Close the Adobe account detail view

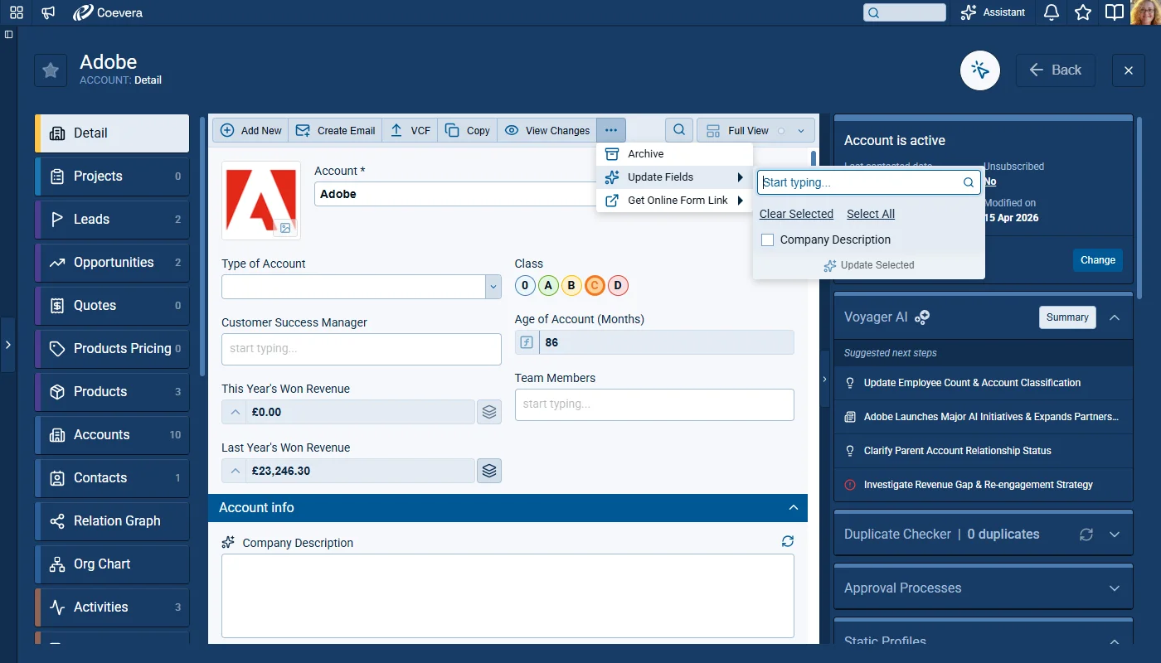tap(1129, 70)
